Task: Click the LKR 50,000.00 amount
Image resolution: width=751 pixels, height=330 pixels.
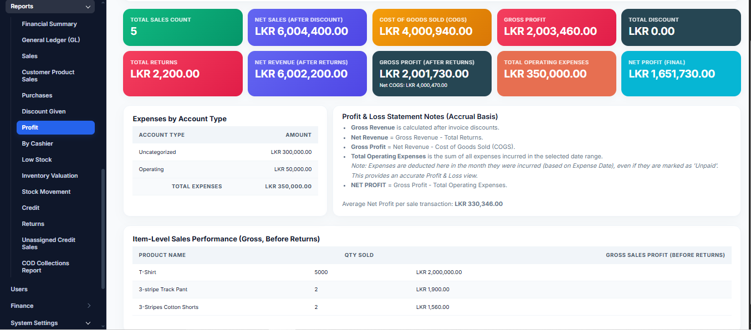Action: click(x=293, y=169)
